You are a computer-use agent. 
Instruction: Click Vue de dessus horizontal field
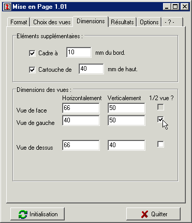81,145
